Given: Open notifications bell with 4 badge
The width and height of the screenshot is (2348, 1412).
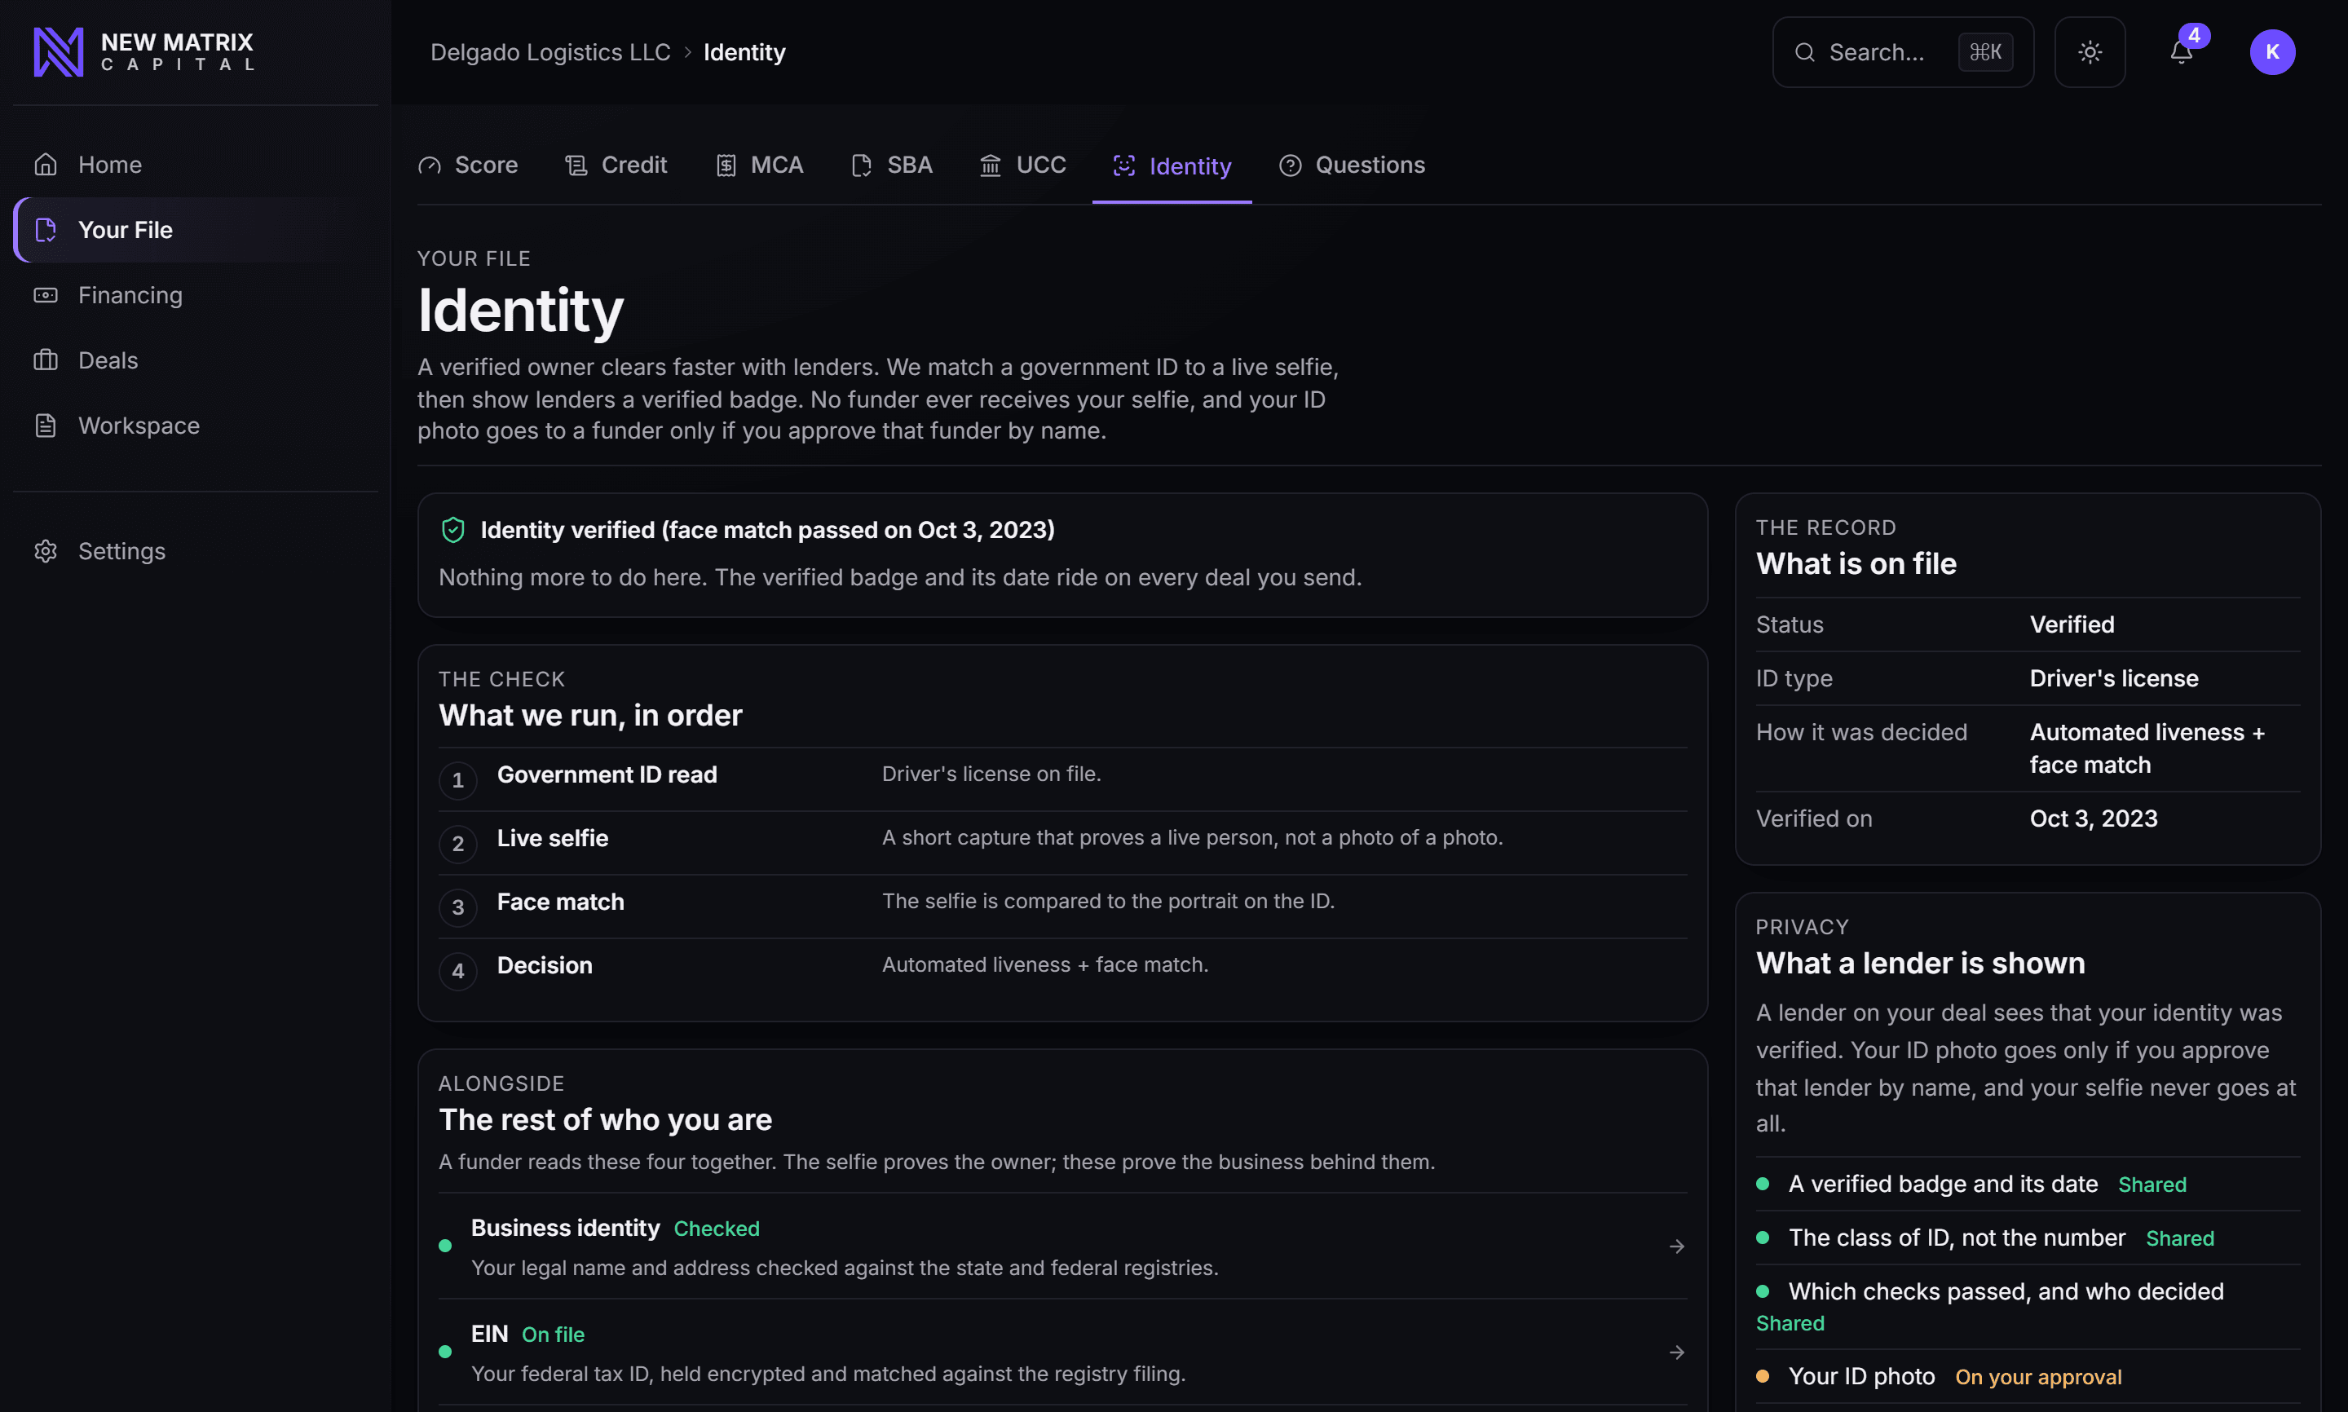Looking at the screenshot, I should 2182,51.
